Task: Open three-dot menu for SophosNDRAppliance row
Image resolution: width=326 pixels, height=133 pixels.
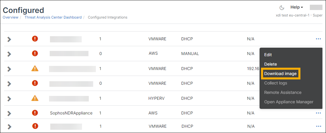Action: click(x=318, y=113)
